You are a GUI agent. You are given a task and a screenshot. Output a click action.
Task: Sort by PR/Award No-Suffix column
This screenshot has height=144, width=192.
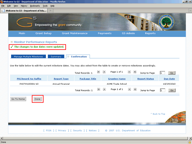click(x=29, y=79)
